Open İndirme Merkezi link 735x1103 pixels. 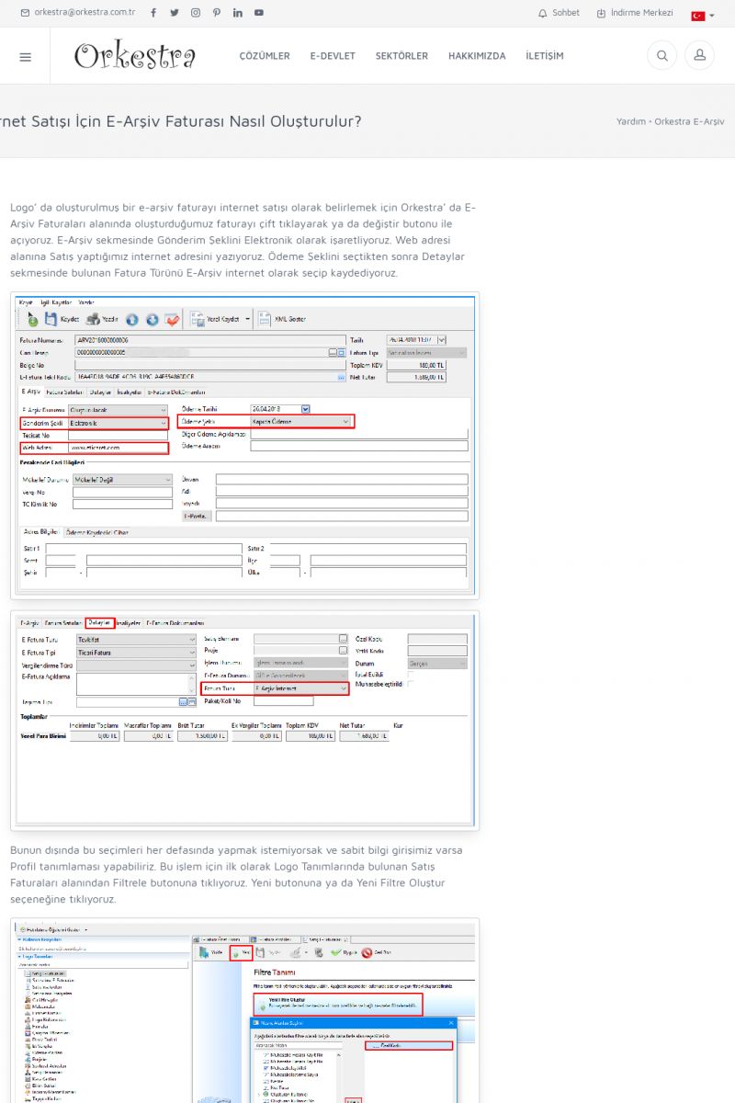(635, 13)
